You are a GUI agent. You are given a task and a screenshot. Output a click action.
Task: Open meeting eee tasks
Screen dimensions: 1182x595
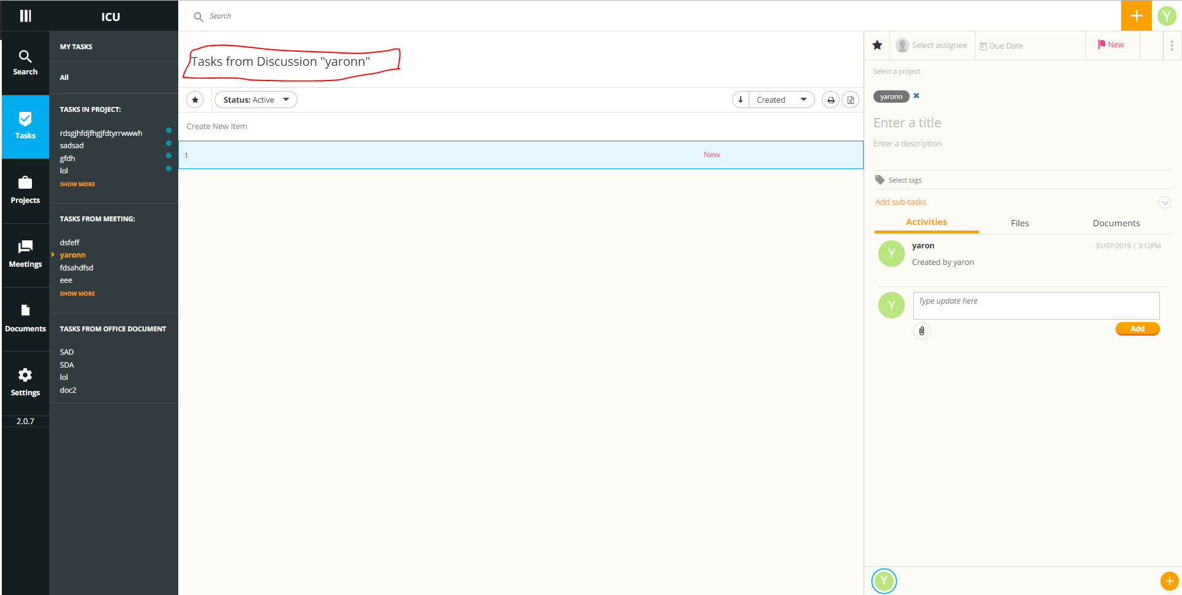(x=66, y=280)
